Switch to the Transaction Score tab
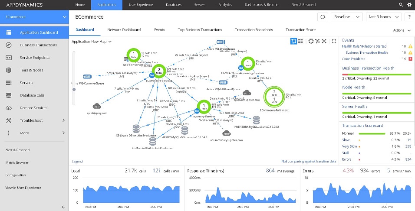Viewport: 415px width, 211px height. [x=301, y=30]
